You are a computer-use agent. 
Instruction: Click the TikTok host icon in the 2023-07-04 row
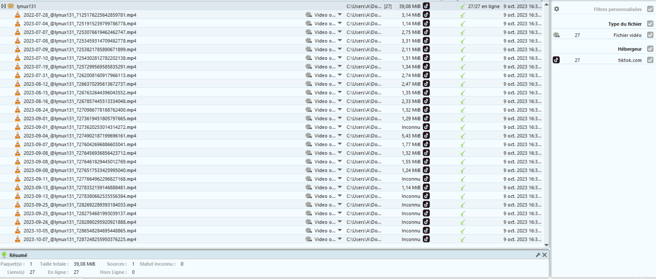426,23
